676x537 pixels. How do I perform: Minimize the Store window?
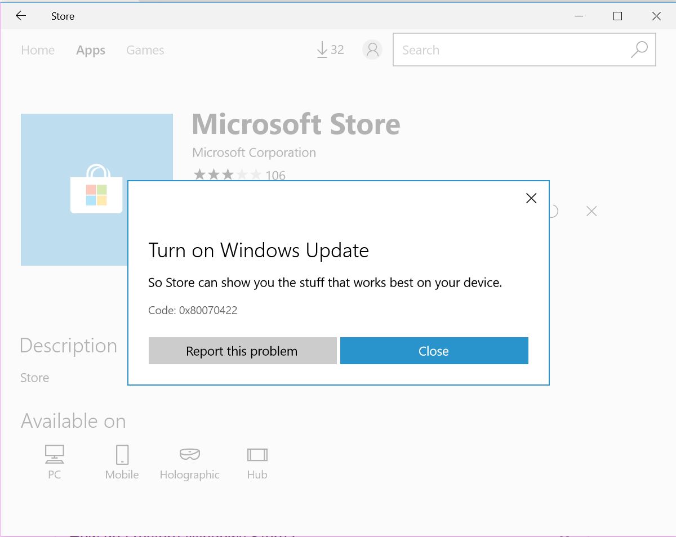click(x=579, y=16)
